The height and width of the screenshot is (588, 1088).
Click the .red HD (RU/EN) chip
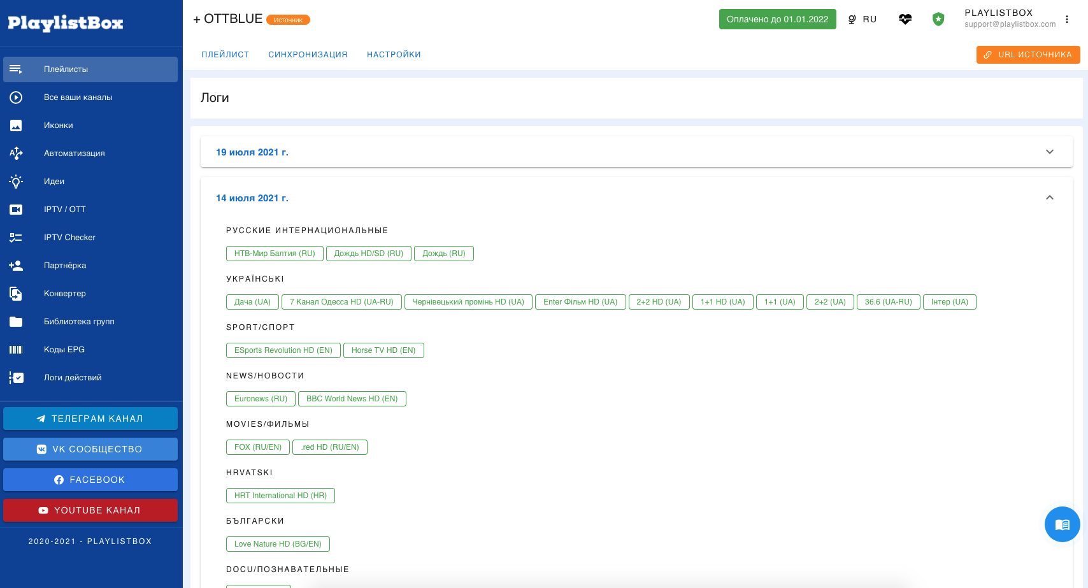click(x=330, y=447)
